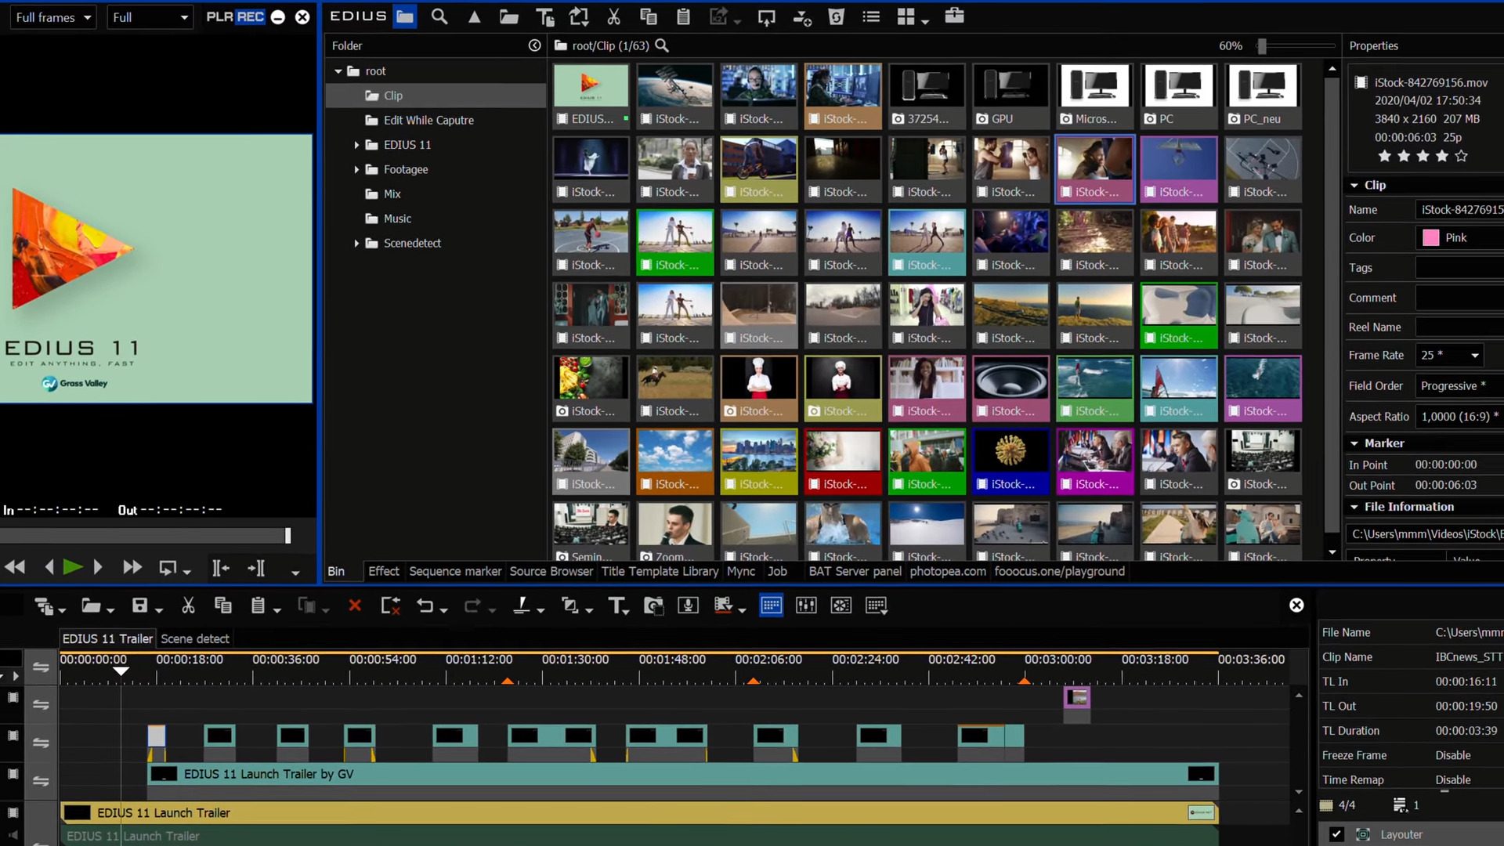The height and width of the screenshot is (846, 1504).
Task: Expand the Footagee folder in the bin tree
Action: [x=357, y=169]
